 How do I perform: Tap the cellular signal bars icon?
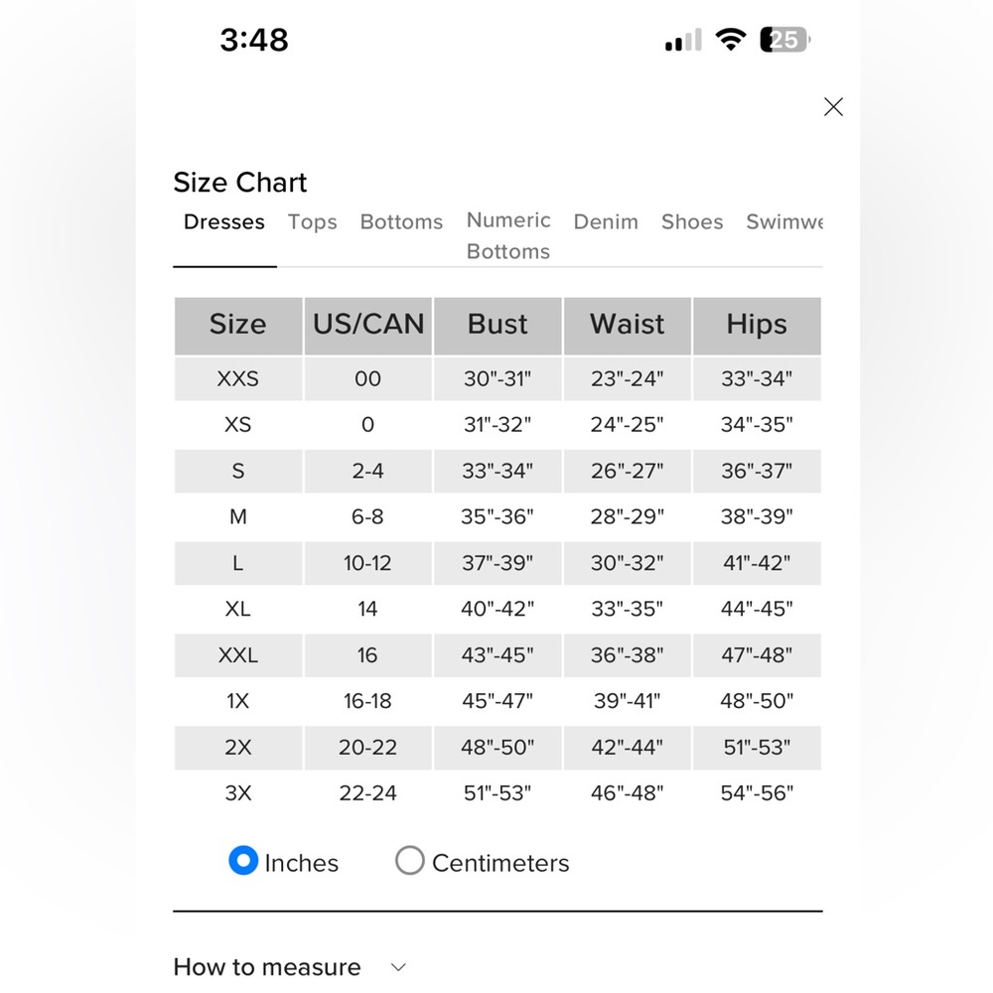point(683,40)
